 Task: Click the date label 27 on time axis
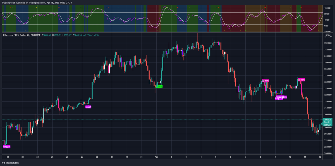pos(82,157)
